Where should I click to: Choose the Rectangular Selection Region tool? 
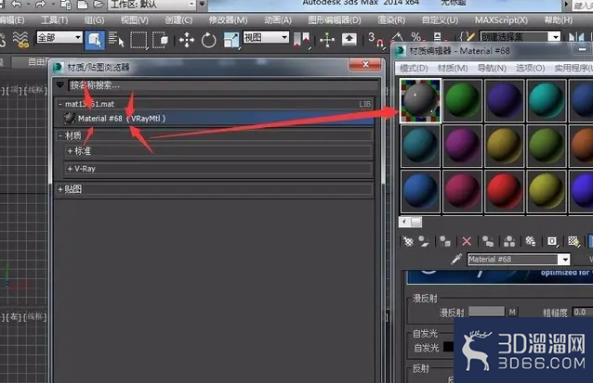tap(138, 40)
